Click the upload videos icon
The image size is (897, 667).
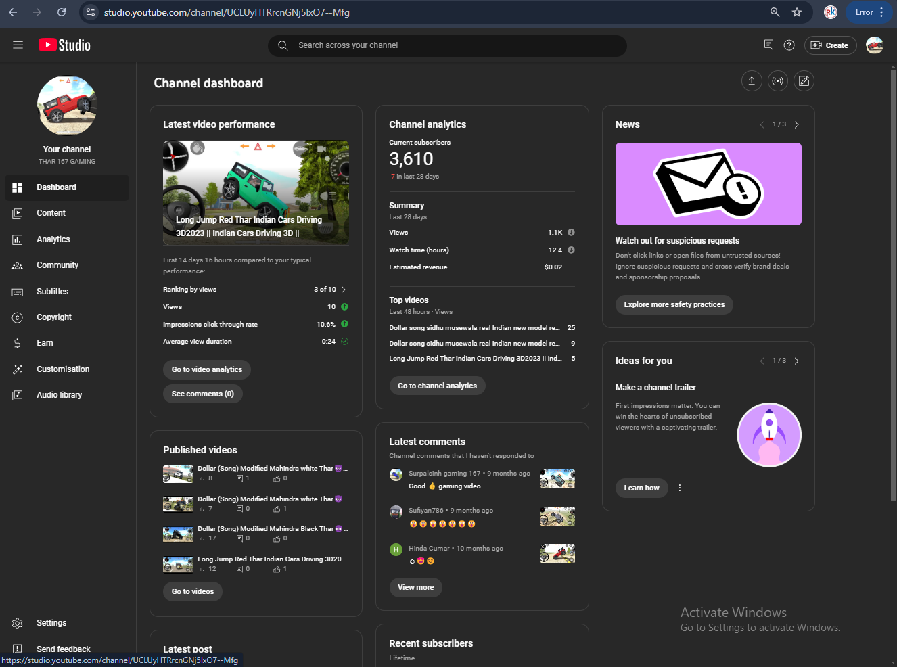tap(752, 81)
